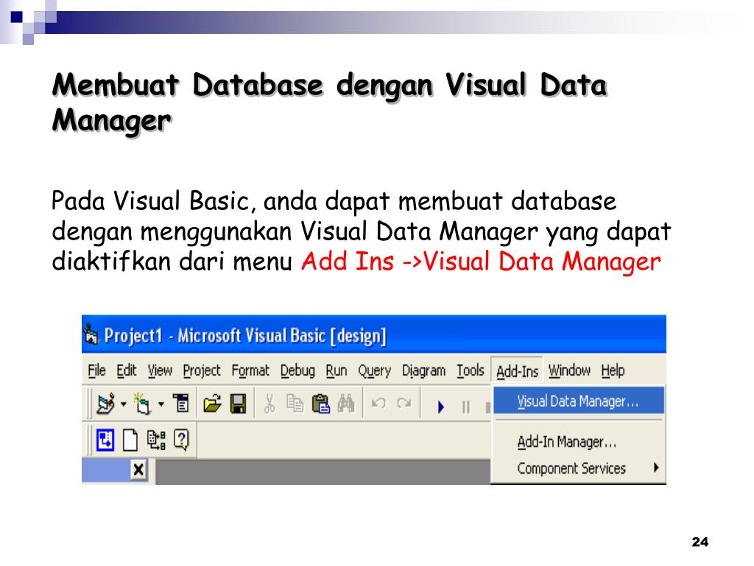Close the panel with the X button
754x566 pixels.
click(138, 469)
